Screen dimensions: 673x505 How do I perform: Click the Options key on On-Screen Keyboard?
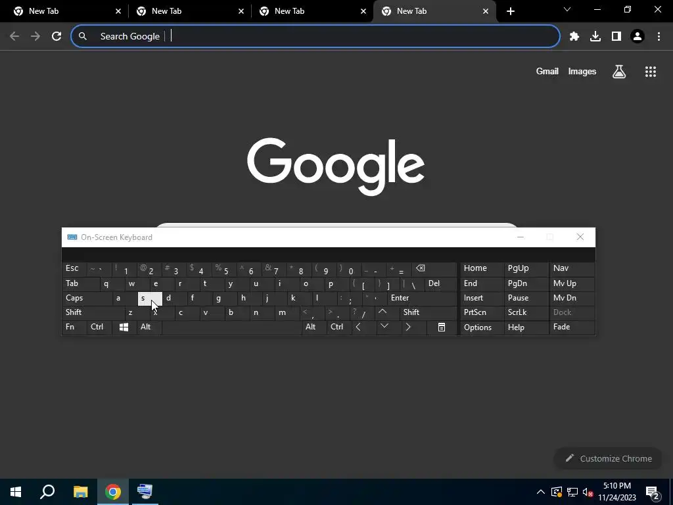[481, 327]
